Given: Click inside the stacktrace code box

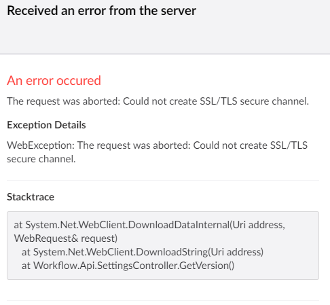Looking at the screenshot, I should point(163,245).
